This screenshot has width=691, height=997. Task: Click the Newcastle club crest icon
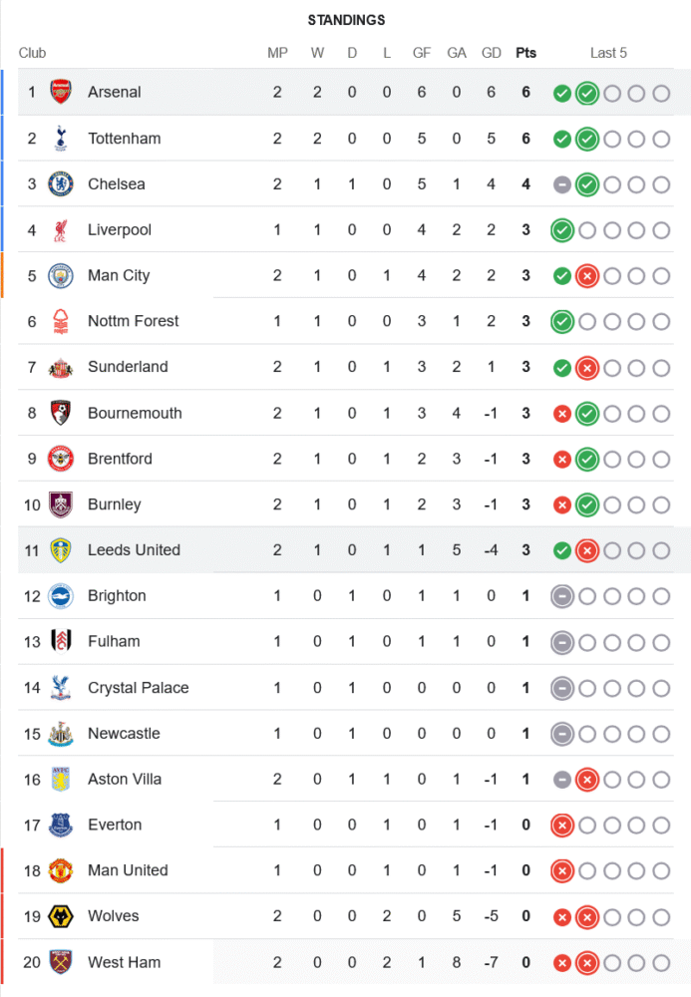click(61, 735)
